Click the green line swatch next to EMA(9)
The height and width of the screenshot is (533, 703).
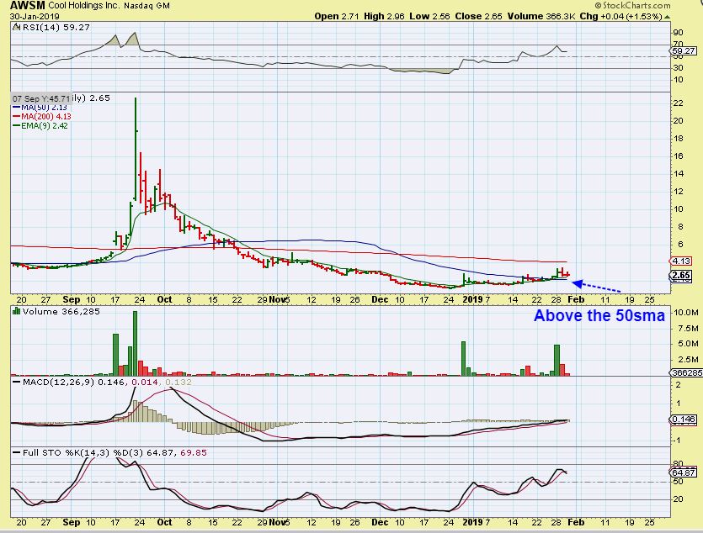click(x=17, y=126)
